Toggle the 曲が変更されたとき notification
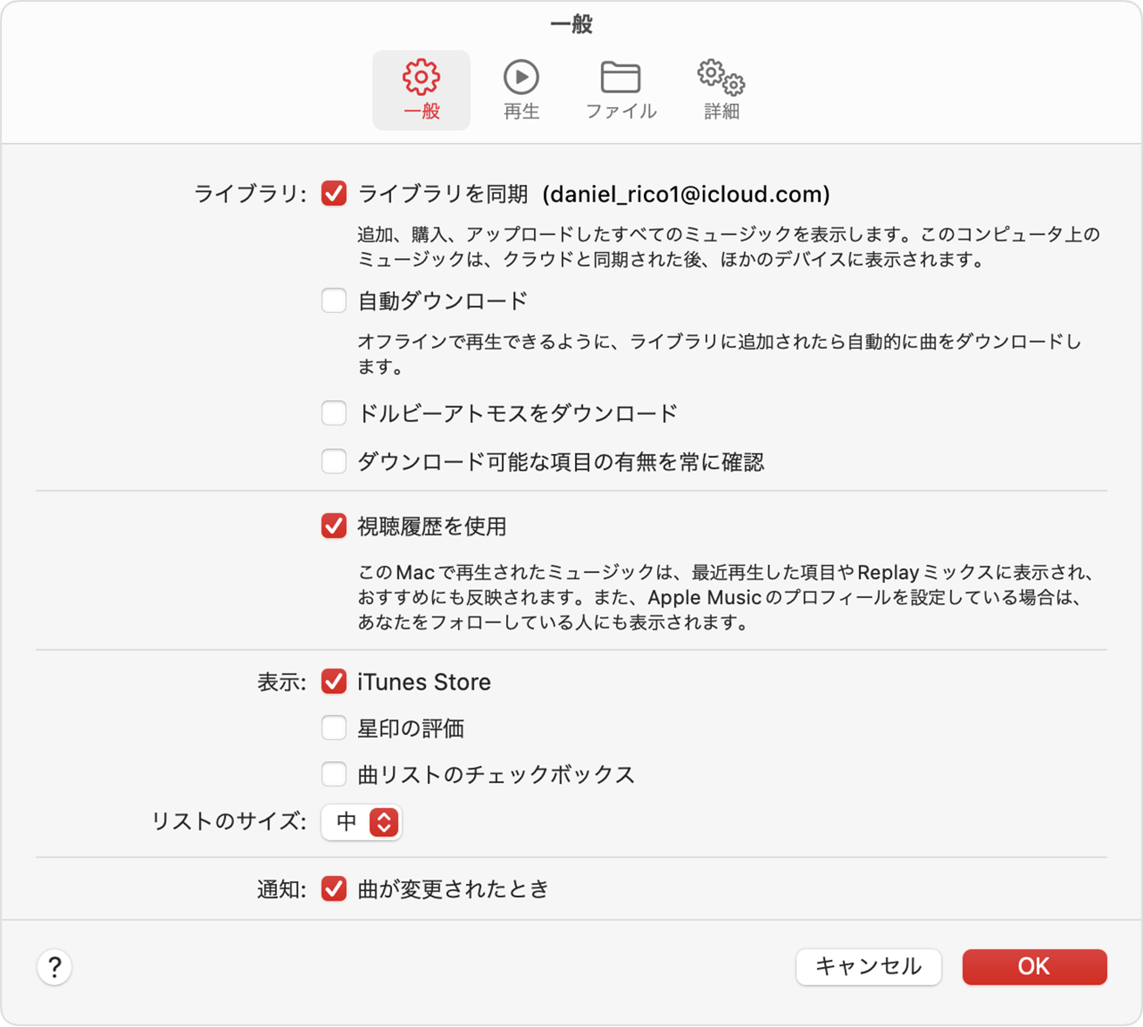Image resolution: width=1143 pixels, height=1027 pixels. click(334, 888)
